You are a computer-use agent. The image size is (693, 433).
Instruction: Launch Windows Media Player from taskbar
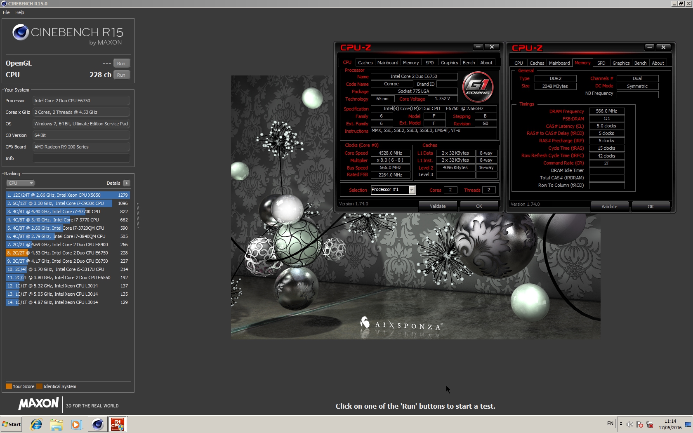[x=77, y=424]
